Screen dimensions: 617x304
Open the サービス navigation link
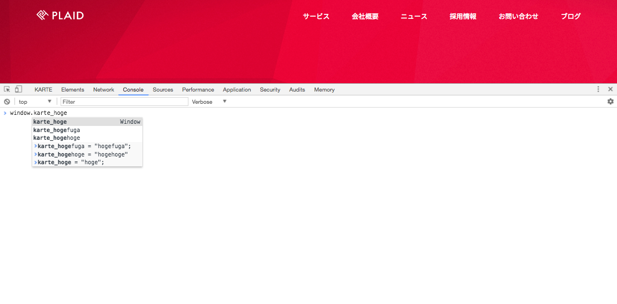point(316,17)
